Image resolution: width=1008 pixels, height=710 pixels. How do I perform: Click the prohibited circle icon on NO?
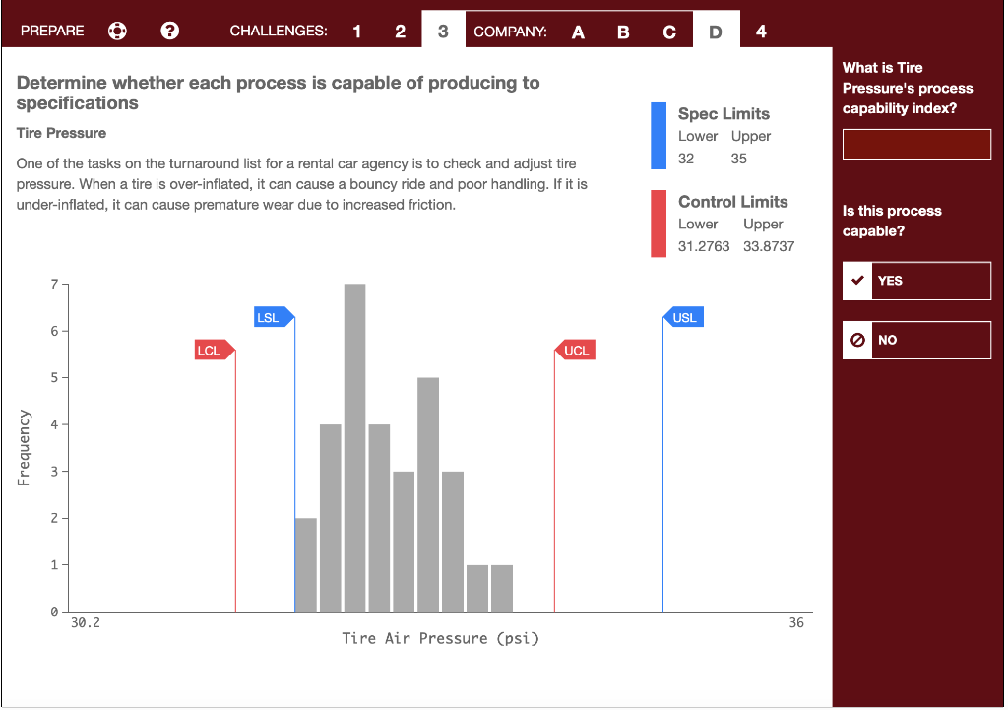tap(857, 340)
